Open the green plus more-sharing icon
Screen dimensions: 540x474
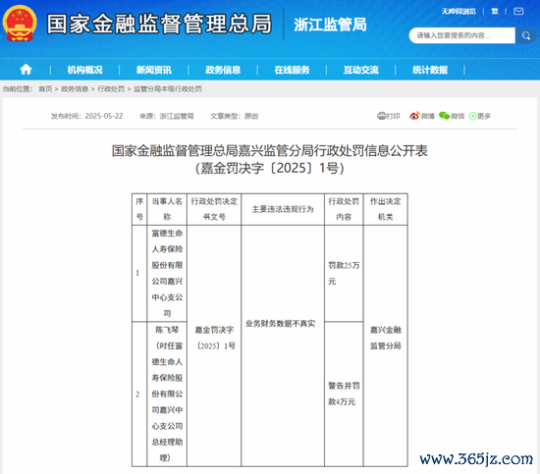pos(473,117)
